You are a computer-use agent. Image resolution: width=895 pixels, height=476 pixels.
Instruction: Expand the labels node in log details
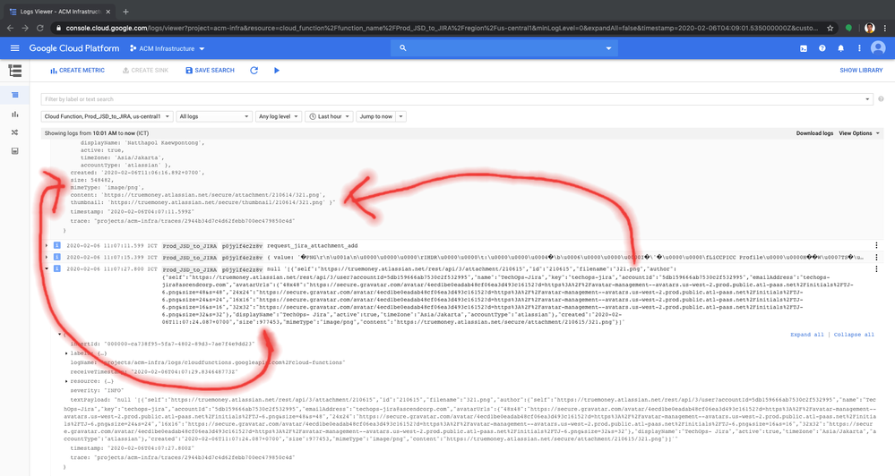pyautogui.click(x=67, y=353)
